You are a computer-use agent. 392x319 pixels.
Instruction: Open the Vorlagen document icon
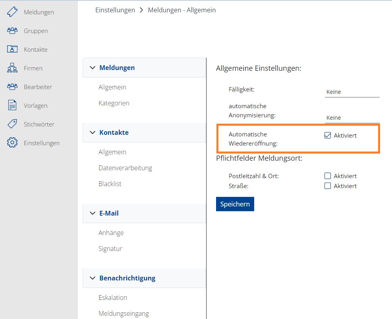12,105
